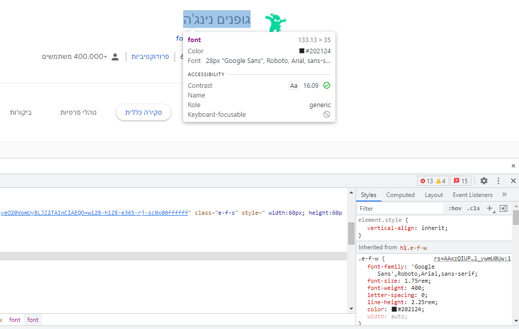The image size is (519, 329).
Task: Switch to the Computed tab
Action: pyautogui.click(x=400, y=195)
